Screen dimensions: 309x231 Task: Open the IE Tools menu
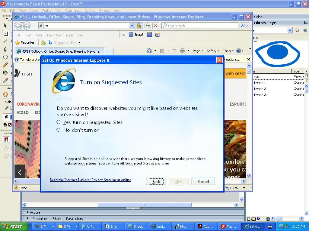point(69,35)
